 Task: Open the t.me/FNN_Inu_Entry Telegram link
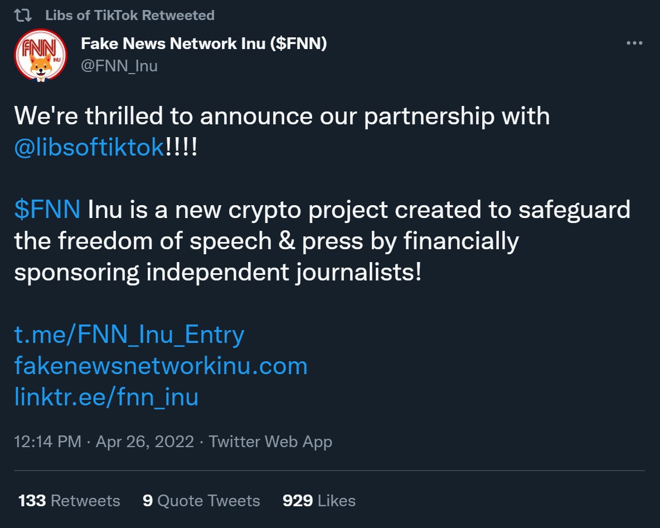129,335
